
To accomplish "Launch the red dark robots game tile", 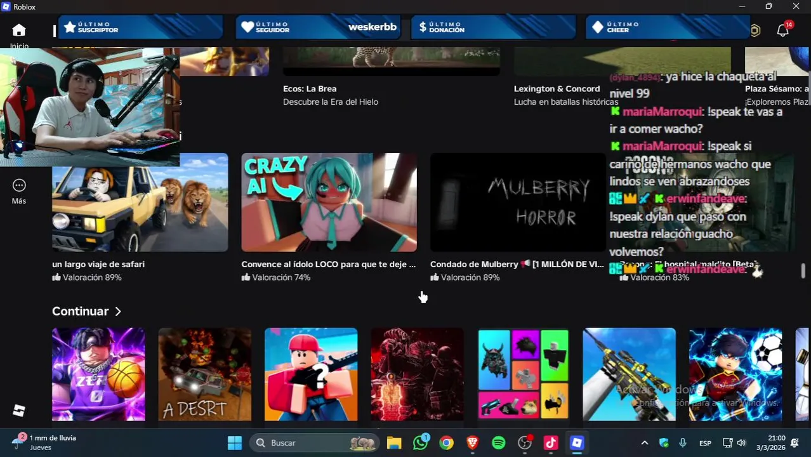I will tap(417, 374).
